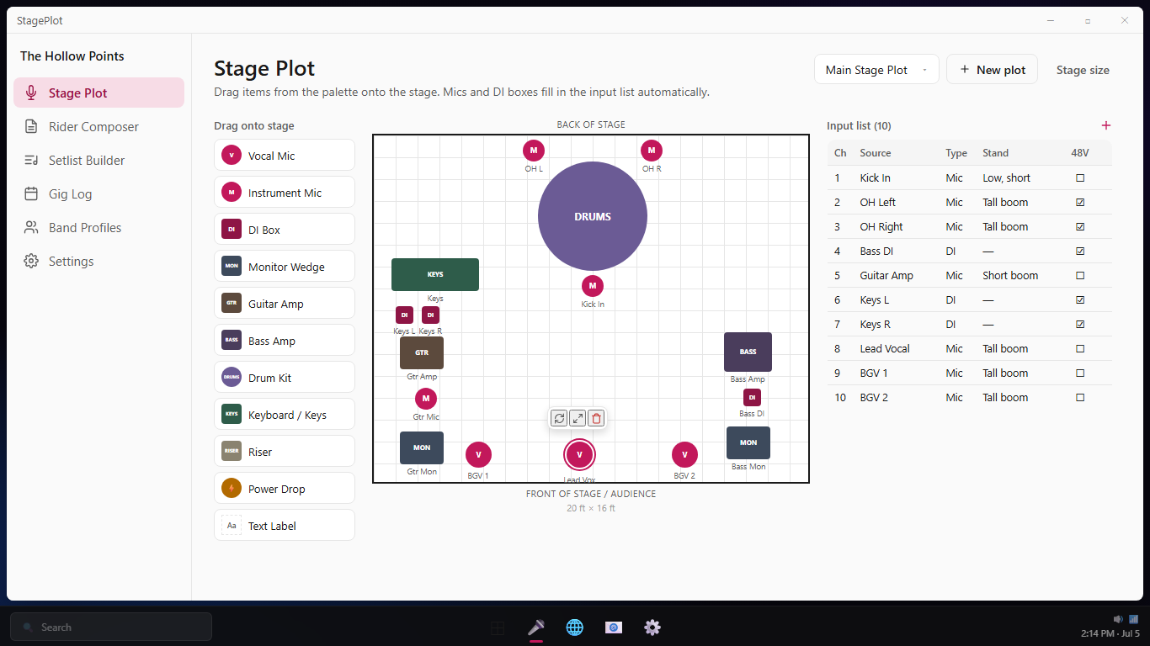The height and width of the screenshot is (646, 1150).
Task: Select the Kick In mic on stage
Action: [x=593, y=286]
